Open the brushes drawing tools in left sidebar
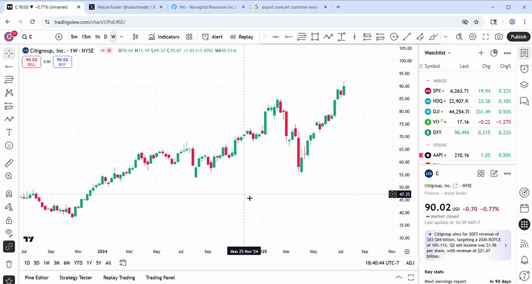The image size is (532, 284). pyautogui.click(x=9, y=119)
